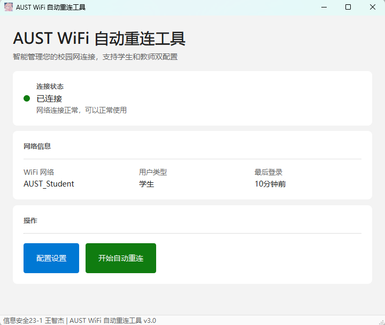Select the 学生 user type value
The width and height of the screenshot is (385, 325).
tap(147, 184)
